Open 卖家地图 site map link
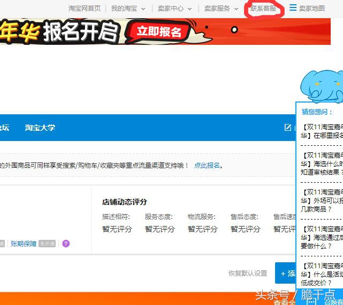The width and height of the screenshot is (343, 305). (x=312, y=9)
